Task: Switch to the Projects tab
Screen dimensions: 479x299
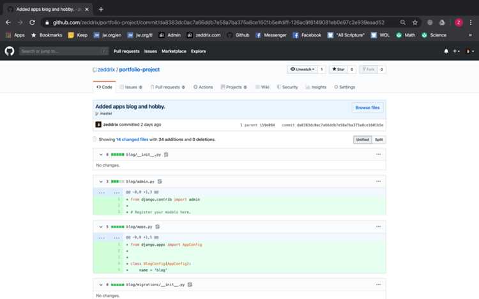Action: (234, 87)
